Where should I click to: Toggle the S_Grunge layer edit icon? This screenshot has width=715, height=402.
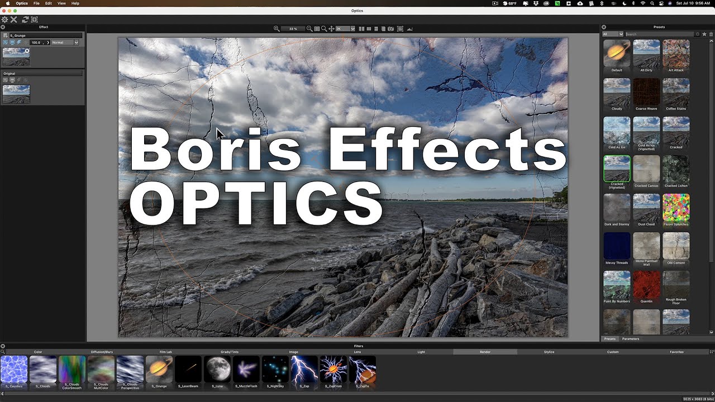(5, 42)
